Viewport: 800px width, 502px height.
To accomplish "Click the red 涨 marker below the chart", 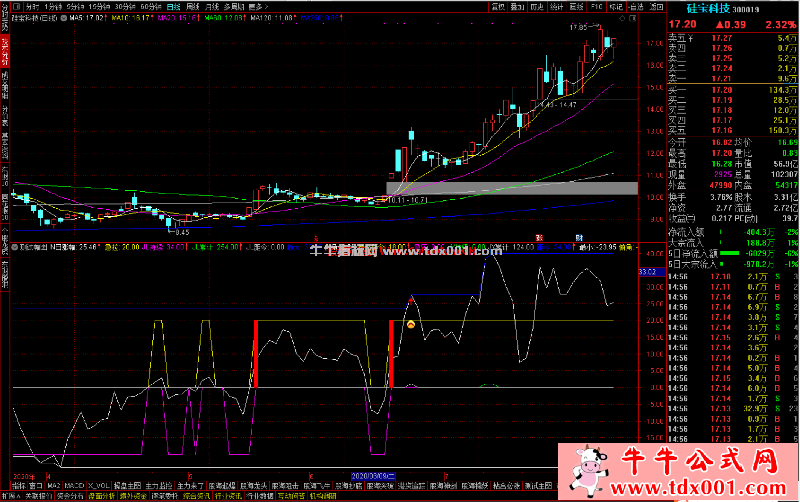I will 539,238.
